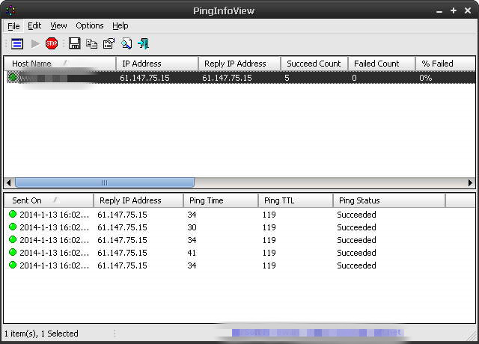Maximize the PingInfoView window
Screen dimensions: 479x344
click(454, 10)
